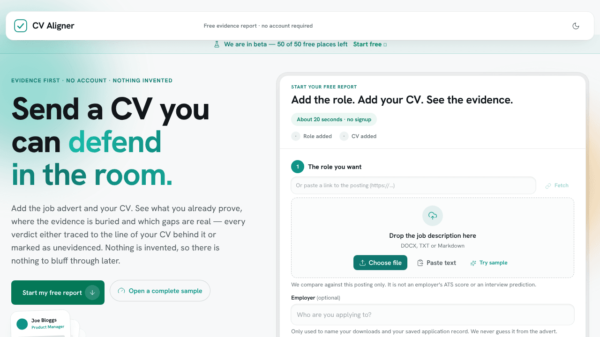Click the CV Aligner brand name

tap(53, 26)
